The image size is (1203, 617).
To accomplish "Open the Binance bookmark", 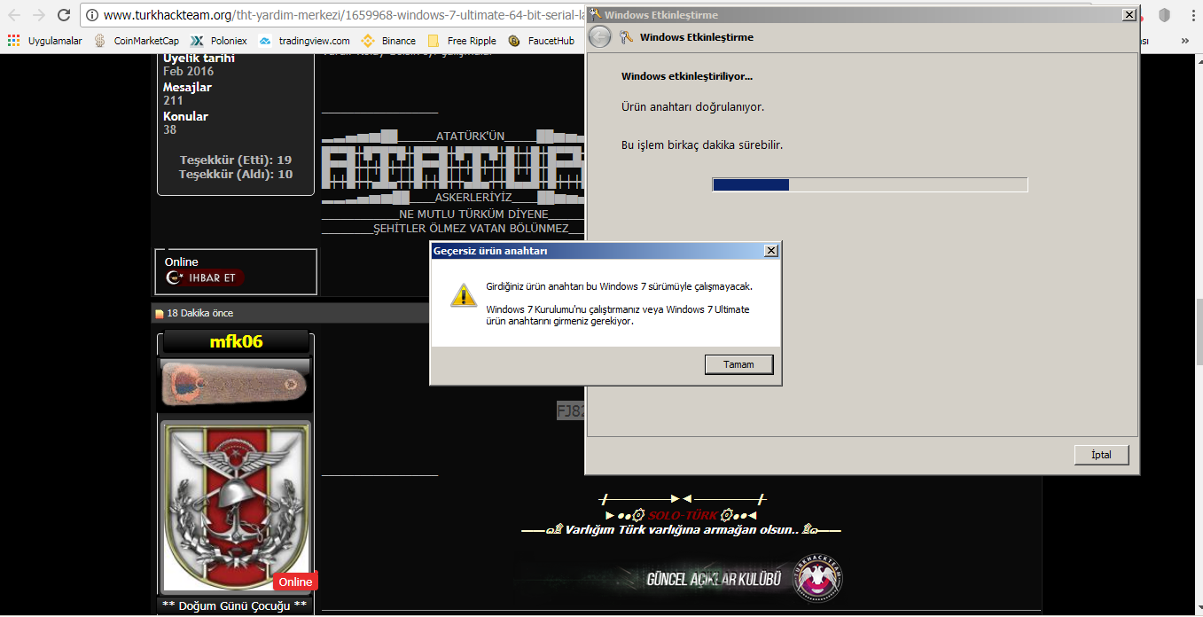I will click(388, 41).
